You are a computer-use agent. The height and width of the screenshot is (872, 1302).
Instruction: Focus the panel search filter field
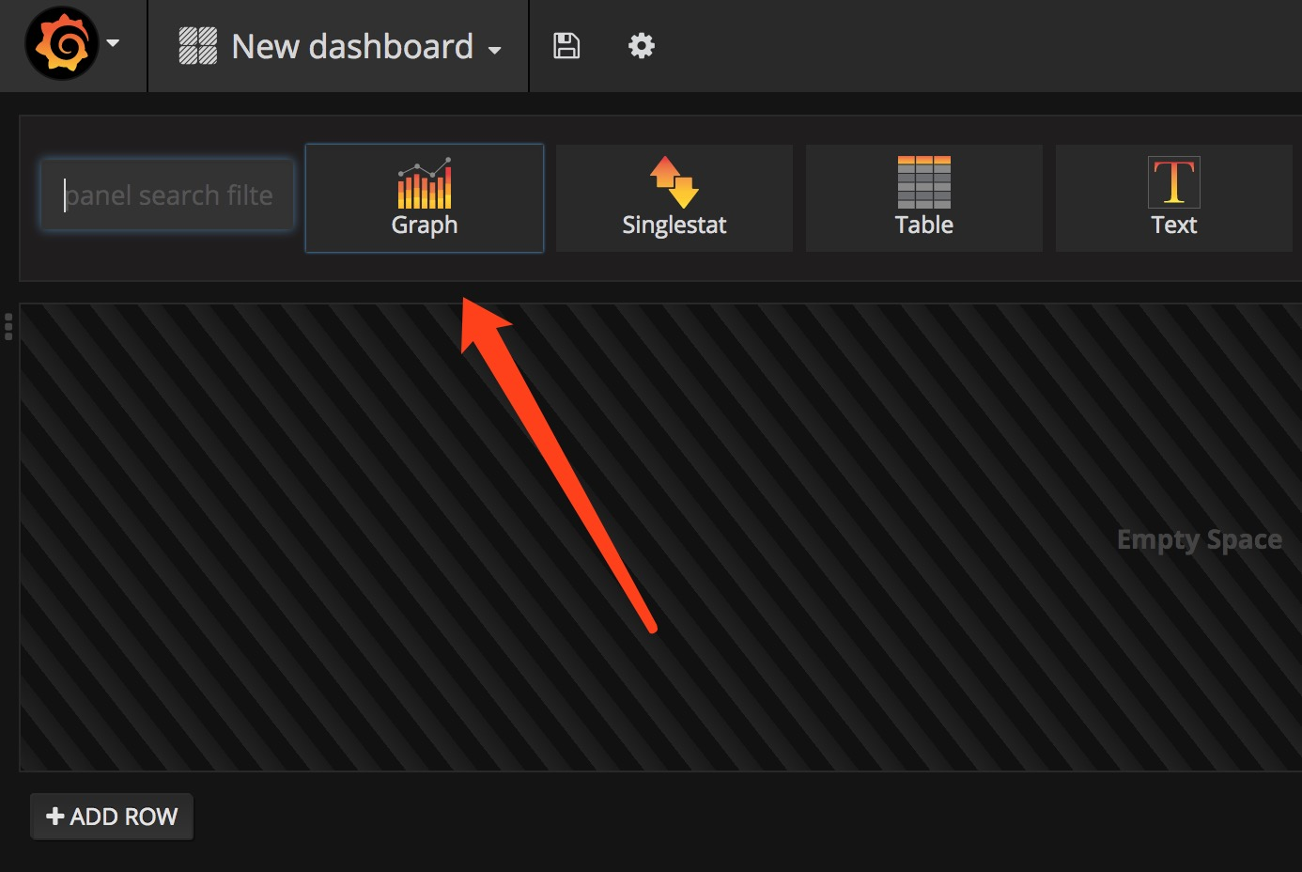[x=167, y=195]
